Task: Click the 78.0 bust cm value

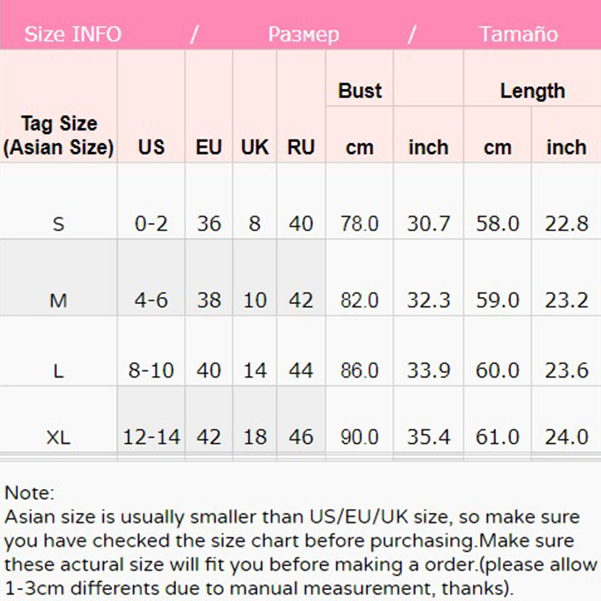Action: click(360, 224)
